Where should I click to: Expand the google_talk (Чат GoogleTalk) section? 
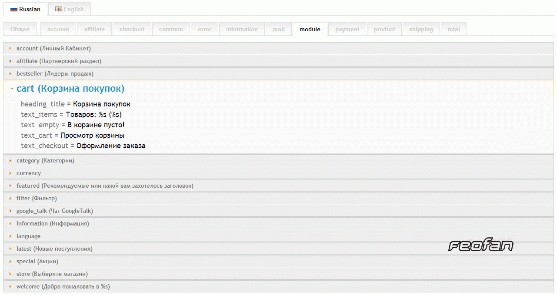tap(54, 211)
